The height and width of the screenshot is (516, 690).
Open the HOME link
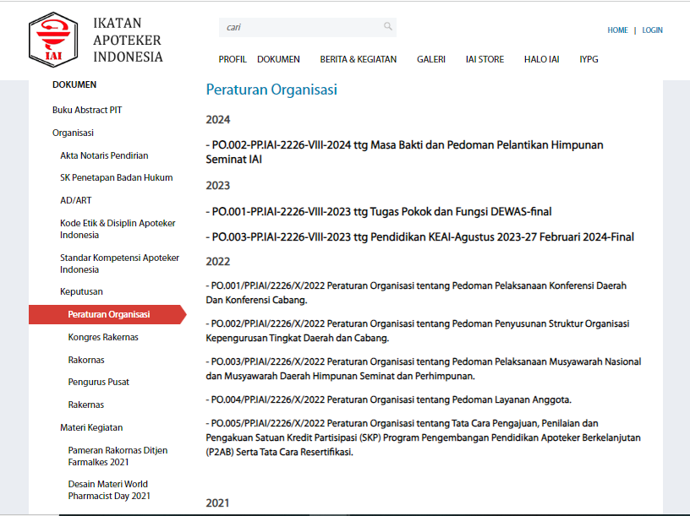(x=617, y=30)
